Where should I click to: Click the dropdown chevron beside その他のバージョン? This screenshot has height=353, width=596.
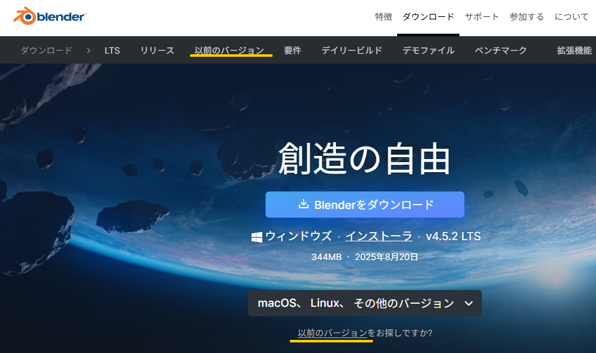(x=469, y=303)
